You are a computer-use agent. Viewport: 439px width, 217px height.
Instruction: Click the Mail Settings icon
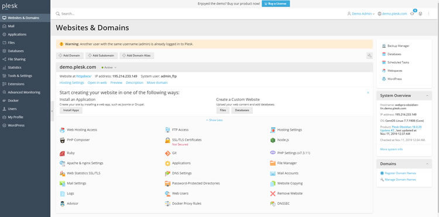click(x=62, y=184)
